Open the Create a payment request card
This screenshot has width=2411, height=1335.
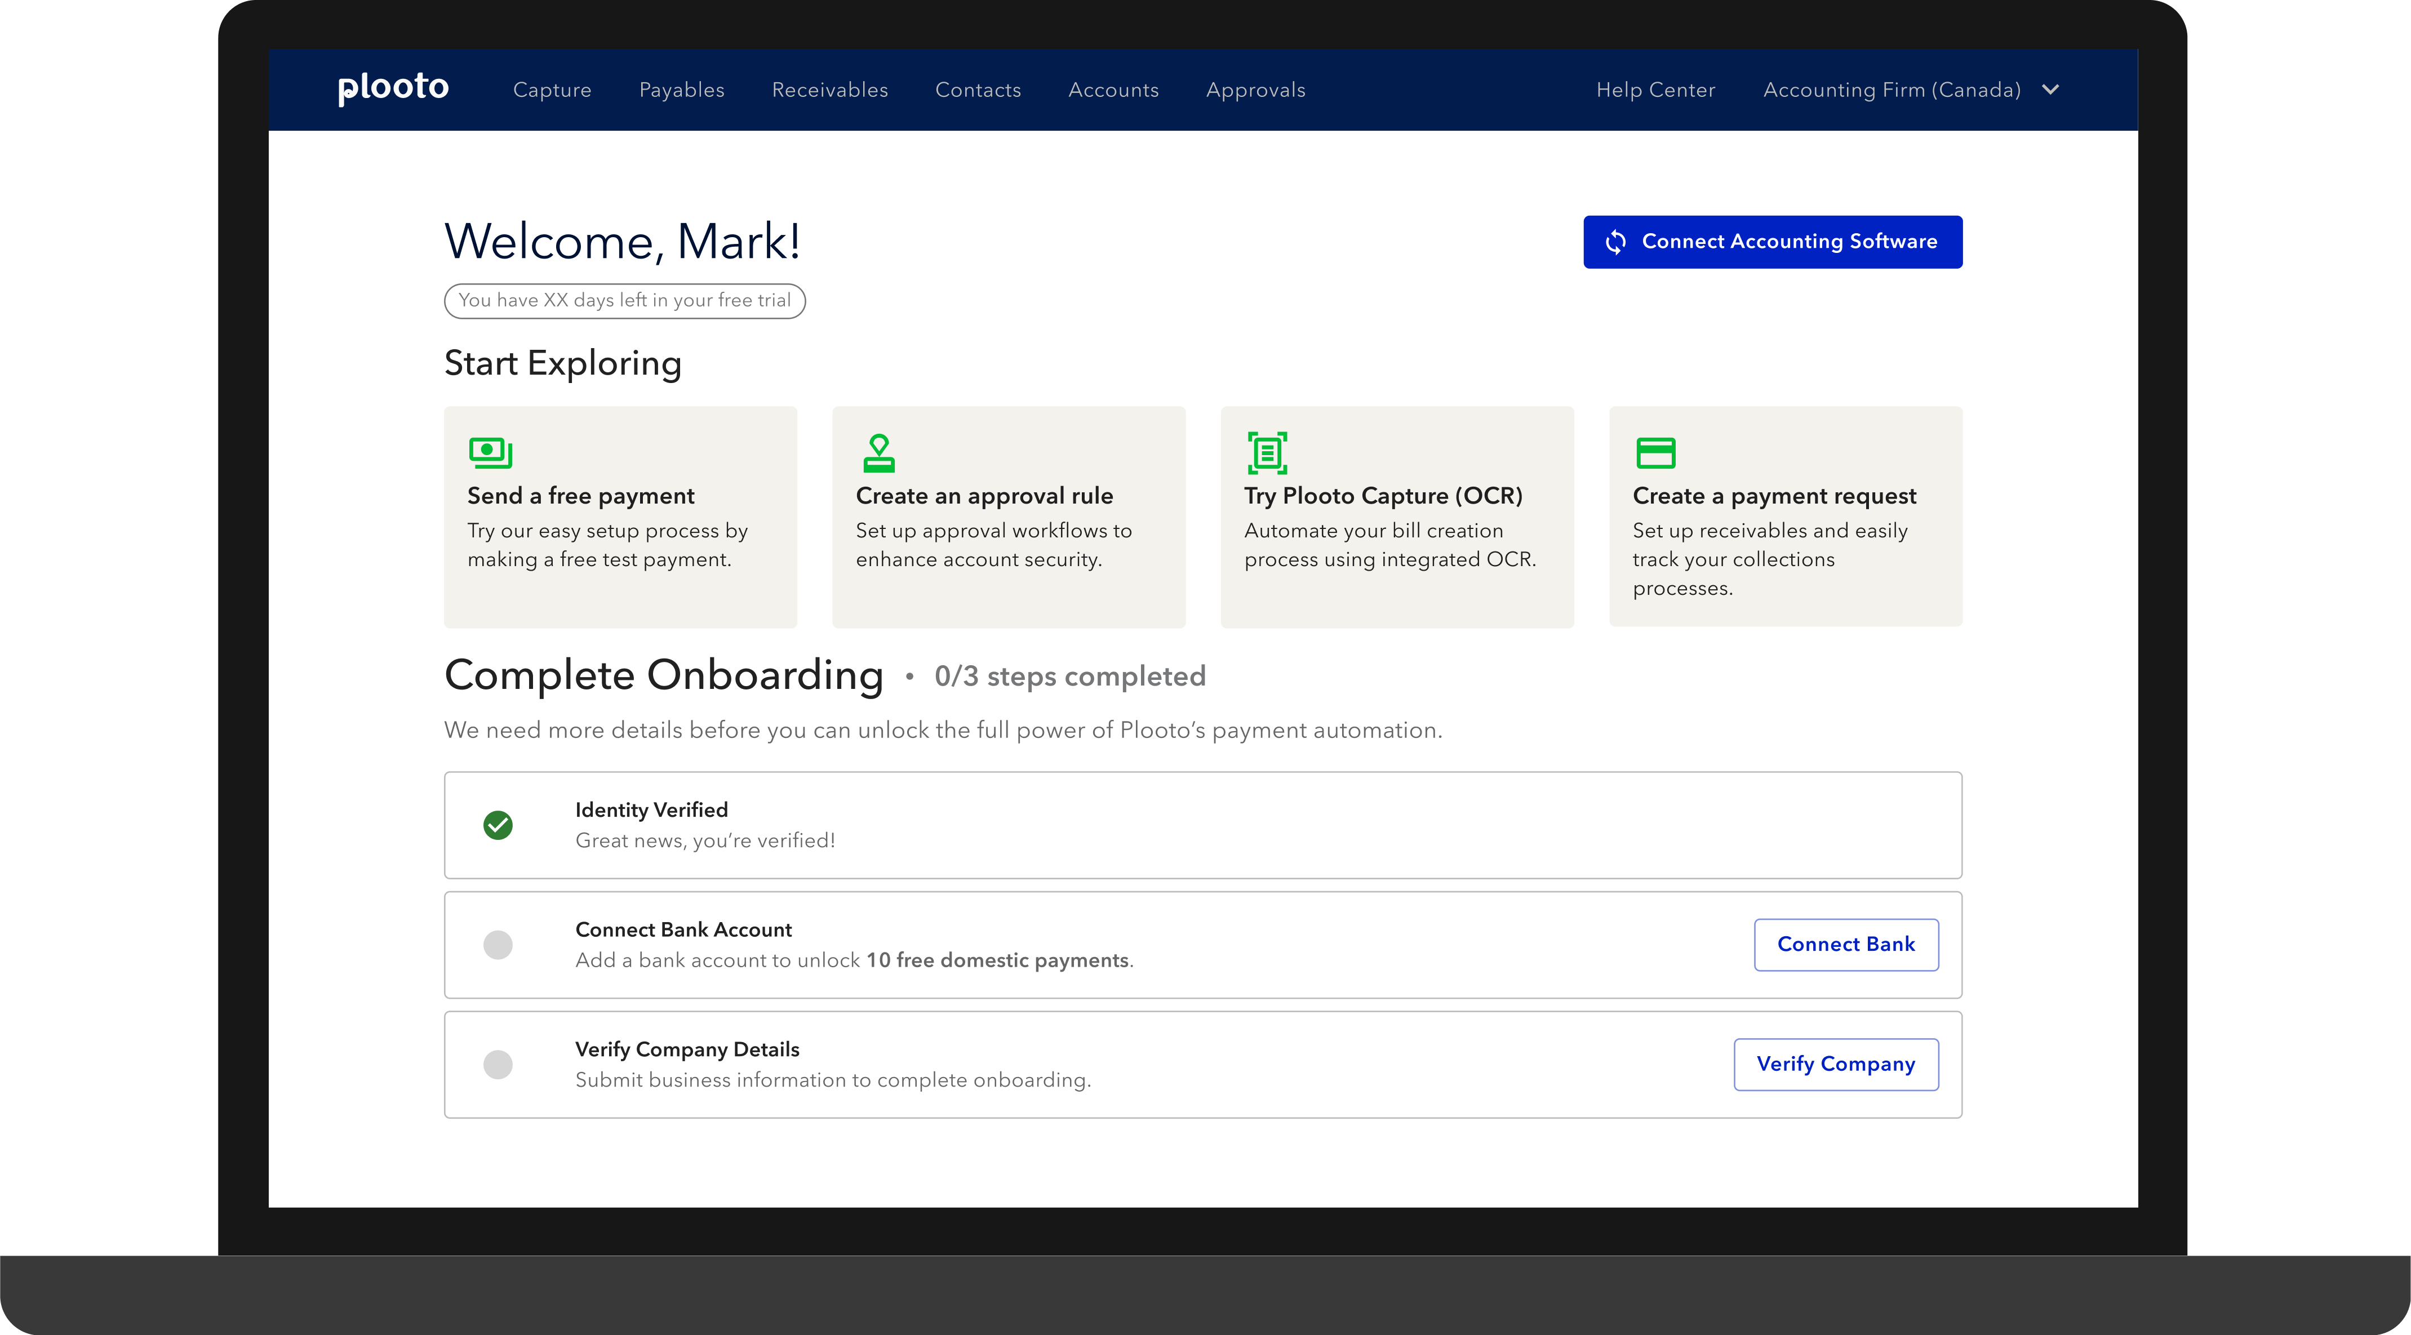point(1786,517)
